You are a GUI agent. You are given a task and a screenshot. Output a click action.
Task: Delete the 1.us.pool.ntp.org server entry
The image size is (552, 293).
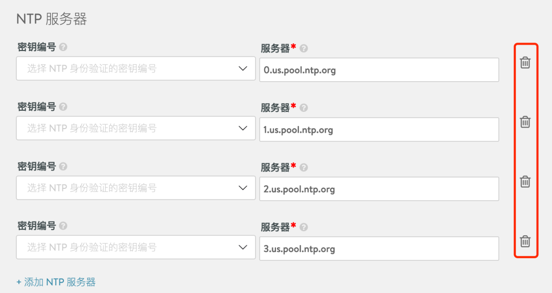coord(525,122)
